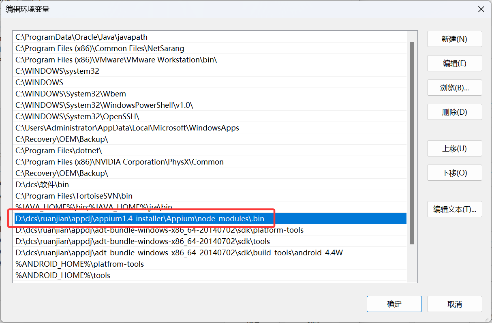
Task: Select the plain C:\WINDOWS entry
Action: click(x=210, y=82)
